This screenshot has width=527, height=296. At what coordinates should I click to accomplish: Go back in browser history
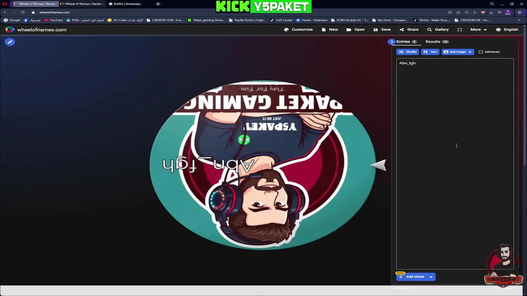coord(5,12)
